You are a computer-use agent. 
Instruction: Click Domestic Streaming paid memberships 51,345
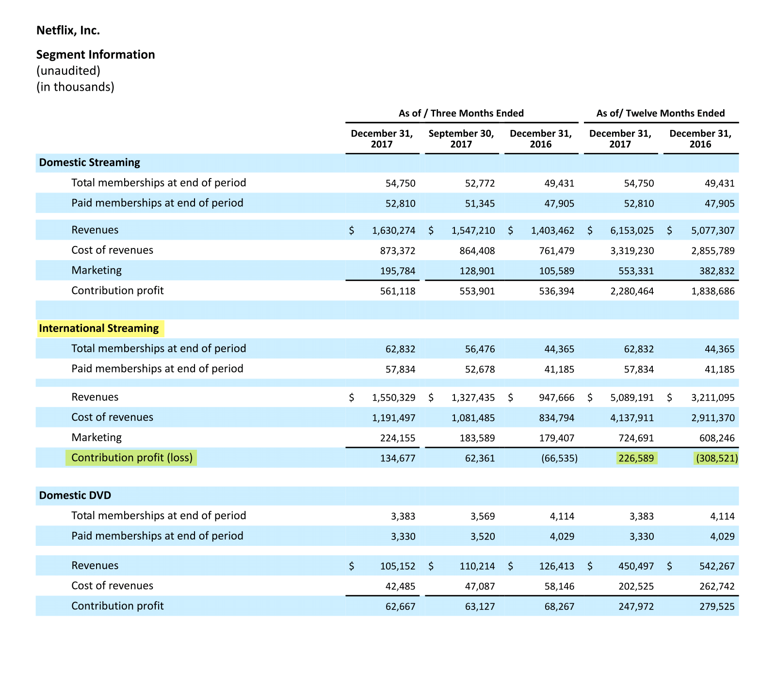coord(480,203)
